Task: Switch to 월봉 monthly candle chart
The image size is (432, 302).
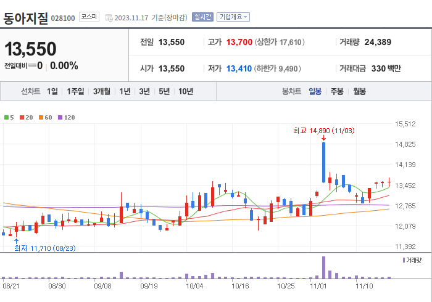Action: 360,91
